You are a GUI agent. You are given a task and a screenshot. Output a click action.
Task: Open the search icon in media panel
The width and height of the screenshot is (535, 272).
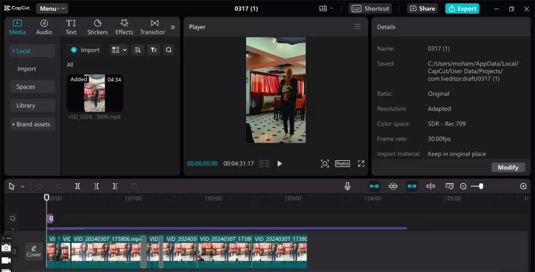(169, 50)
